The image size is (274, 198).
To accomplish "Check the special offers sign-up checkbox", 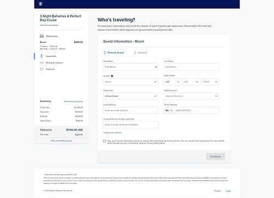I will [x=105, y=141].
